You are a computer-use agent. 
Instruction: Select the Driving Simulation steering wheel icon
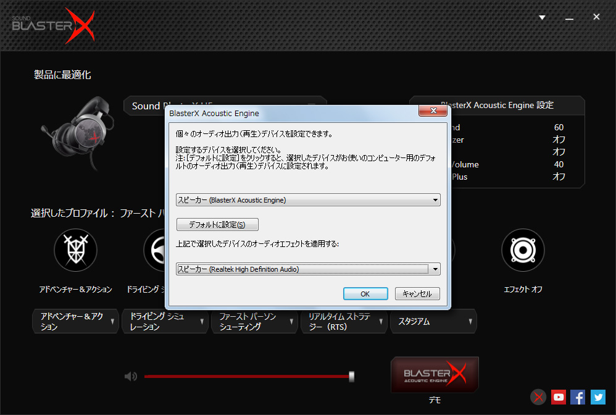(154, 250)
